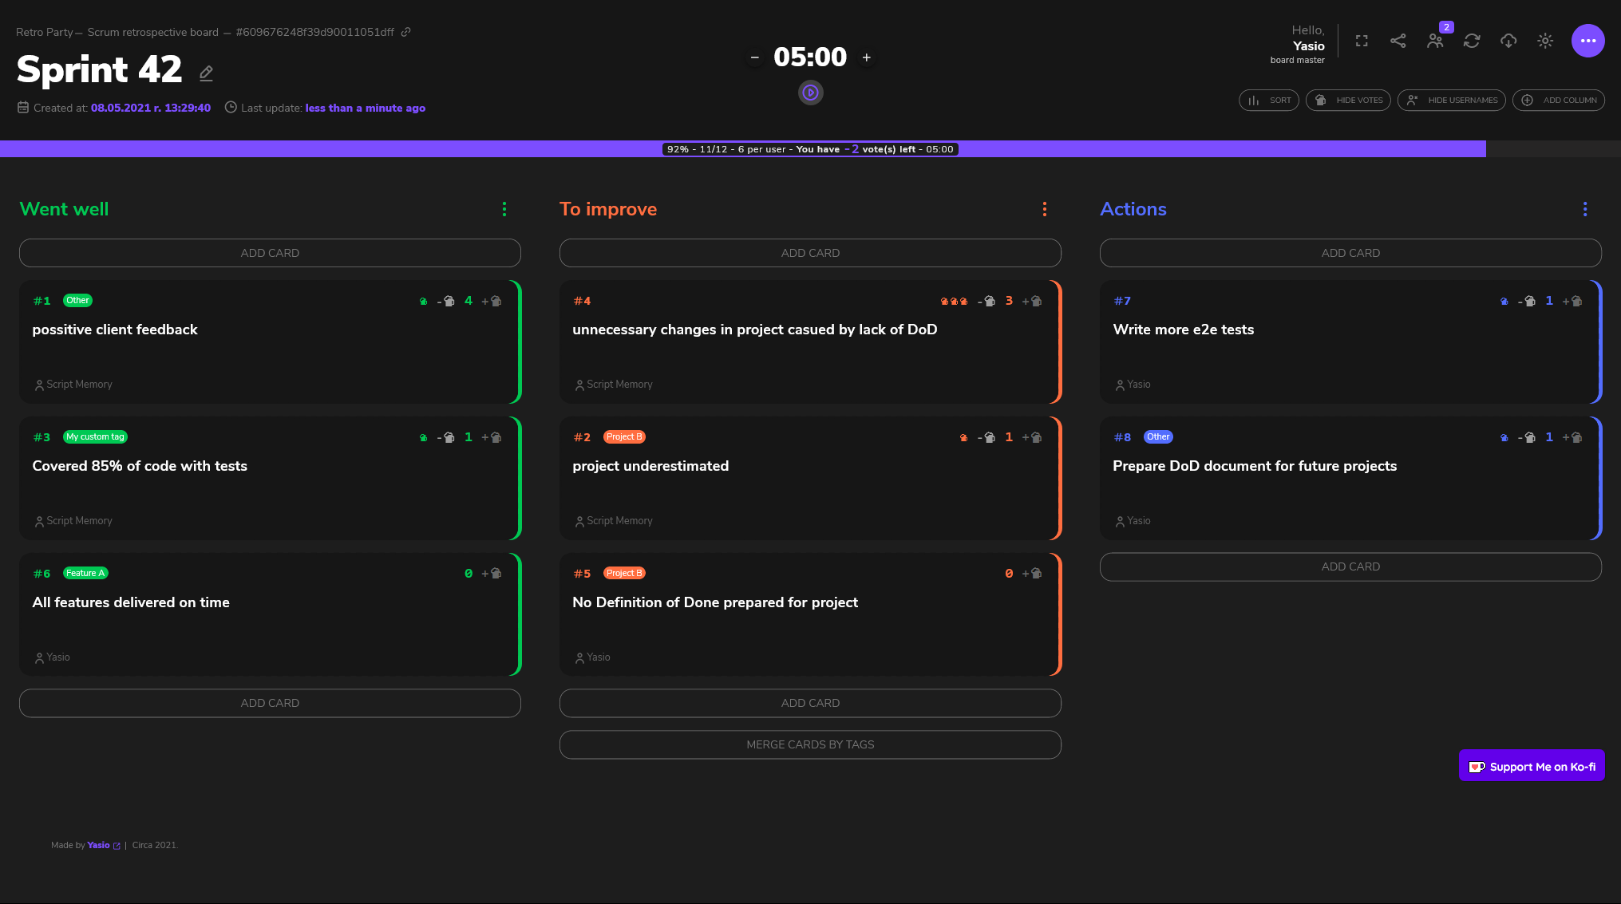Click Merge Cards By Tags button
This screenshot has width=1621, height=904.
point(810,744)
